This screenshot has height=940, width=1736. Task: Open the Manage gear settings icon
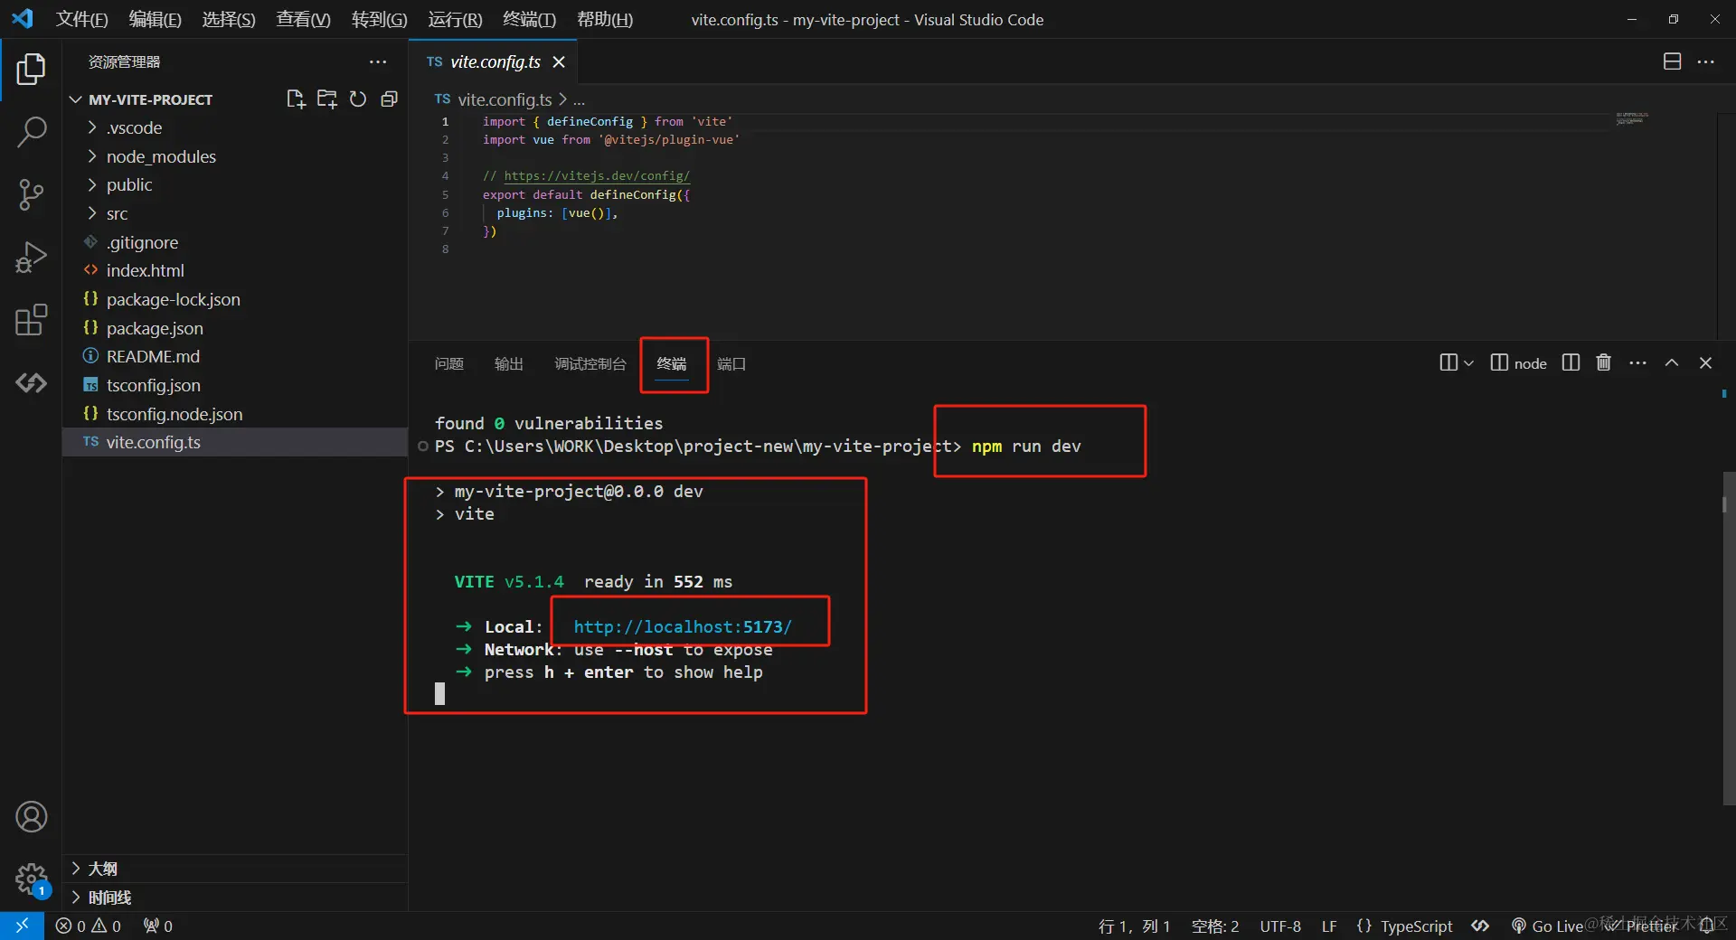click(31, 879)
